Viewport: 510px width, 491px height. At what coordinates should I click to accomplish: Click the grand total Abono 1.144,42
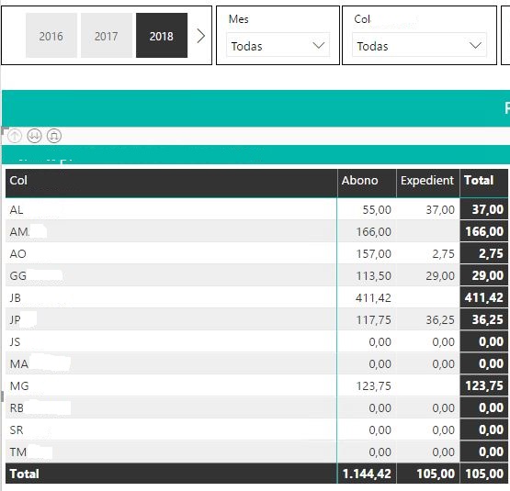[367, 474]
